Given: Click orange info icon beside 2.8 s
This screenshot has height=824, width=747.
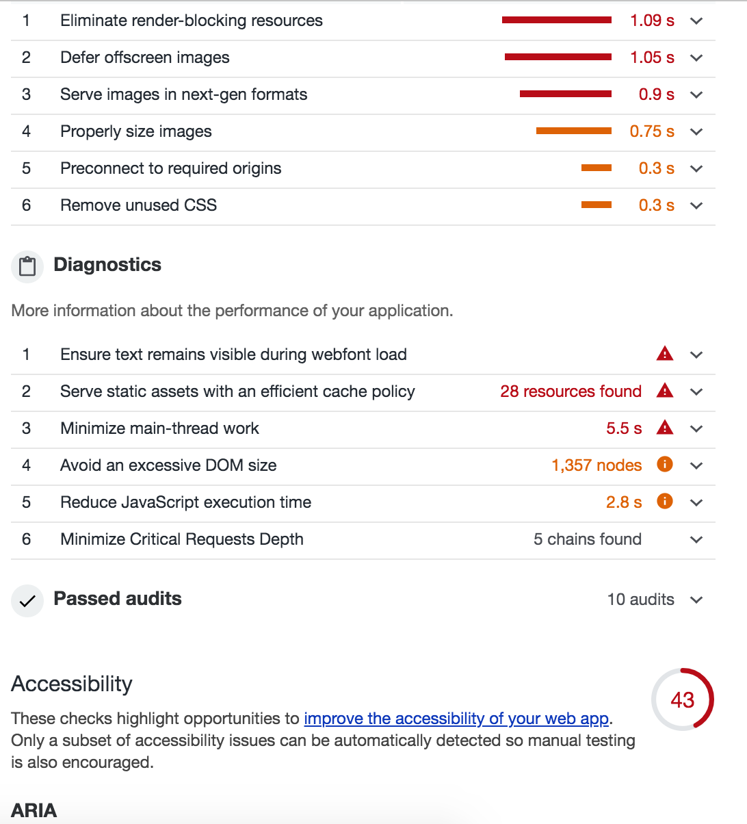Looking at the screenshot, I should [x=664, y=502].
